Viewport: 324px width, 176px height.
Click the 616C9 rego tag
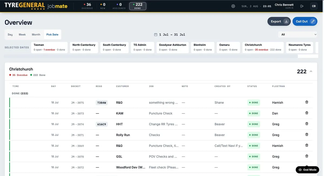[x=102, y=124]
